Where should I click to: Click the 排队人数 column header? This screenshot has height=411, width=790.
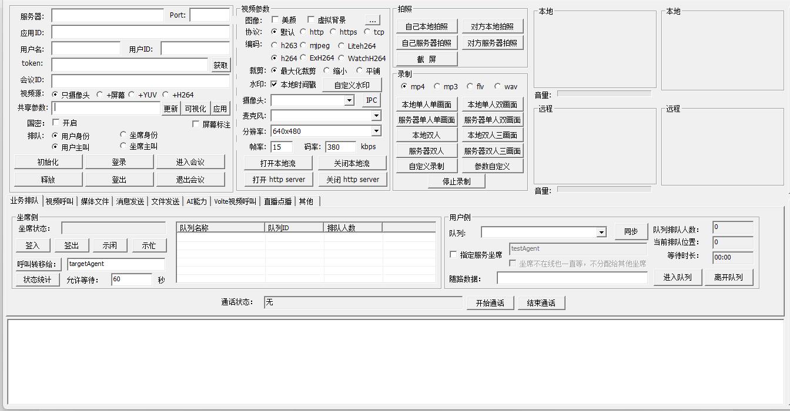[353, 228]
